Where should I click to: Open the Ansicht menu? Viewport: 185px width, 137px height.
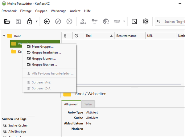[75, 11]
